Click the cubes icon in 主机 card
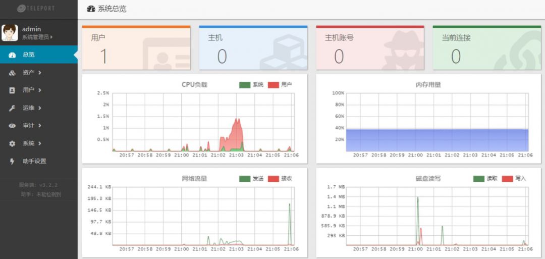Screen dimensions: 545x259 point(284,52)
